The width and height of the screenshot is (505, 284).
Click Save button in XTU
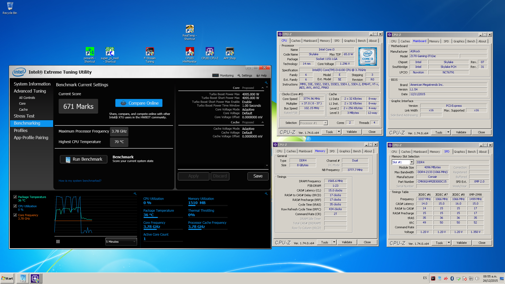coord(258,176)
